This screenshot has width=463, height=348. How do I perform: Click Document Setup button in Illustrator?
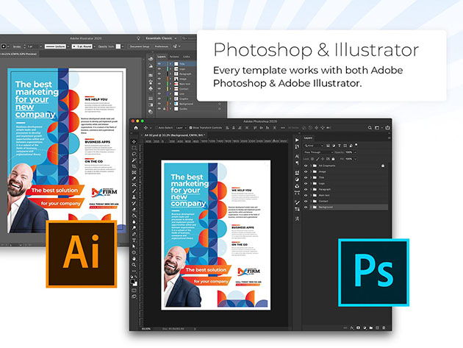click(140, 46)
